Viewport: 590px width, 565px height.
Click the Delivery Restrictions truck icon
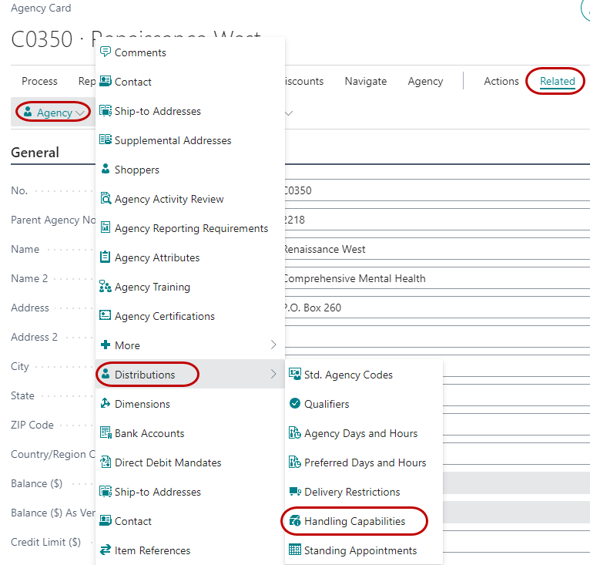pyautogui.click(x=294, y=492)
